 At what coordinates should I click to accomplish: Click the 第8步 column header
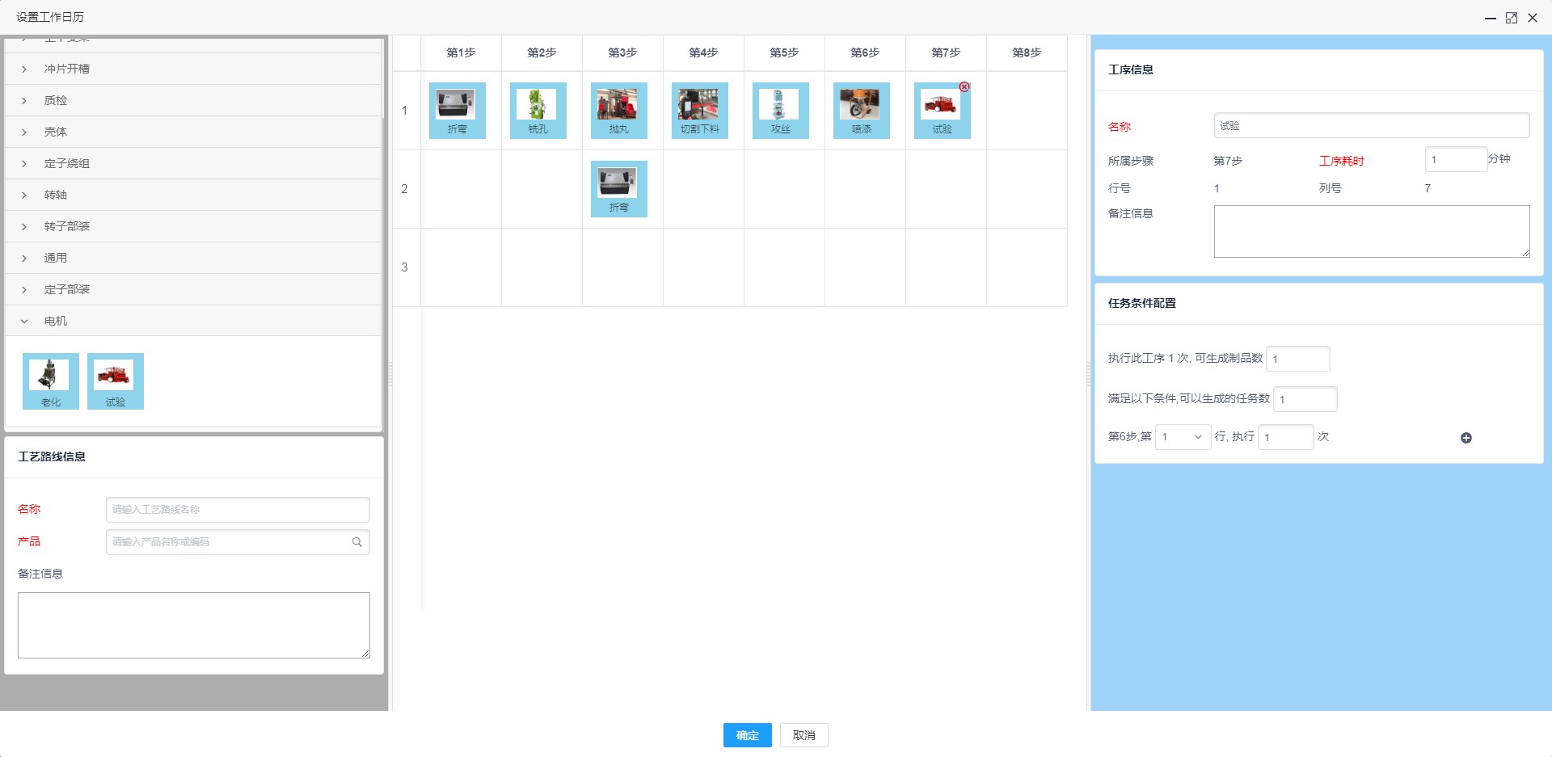[x=1027, y=53]
